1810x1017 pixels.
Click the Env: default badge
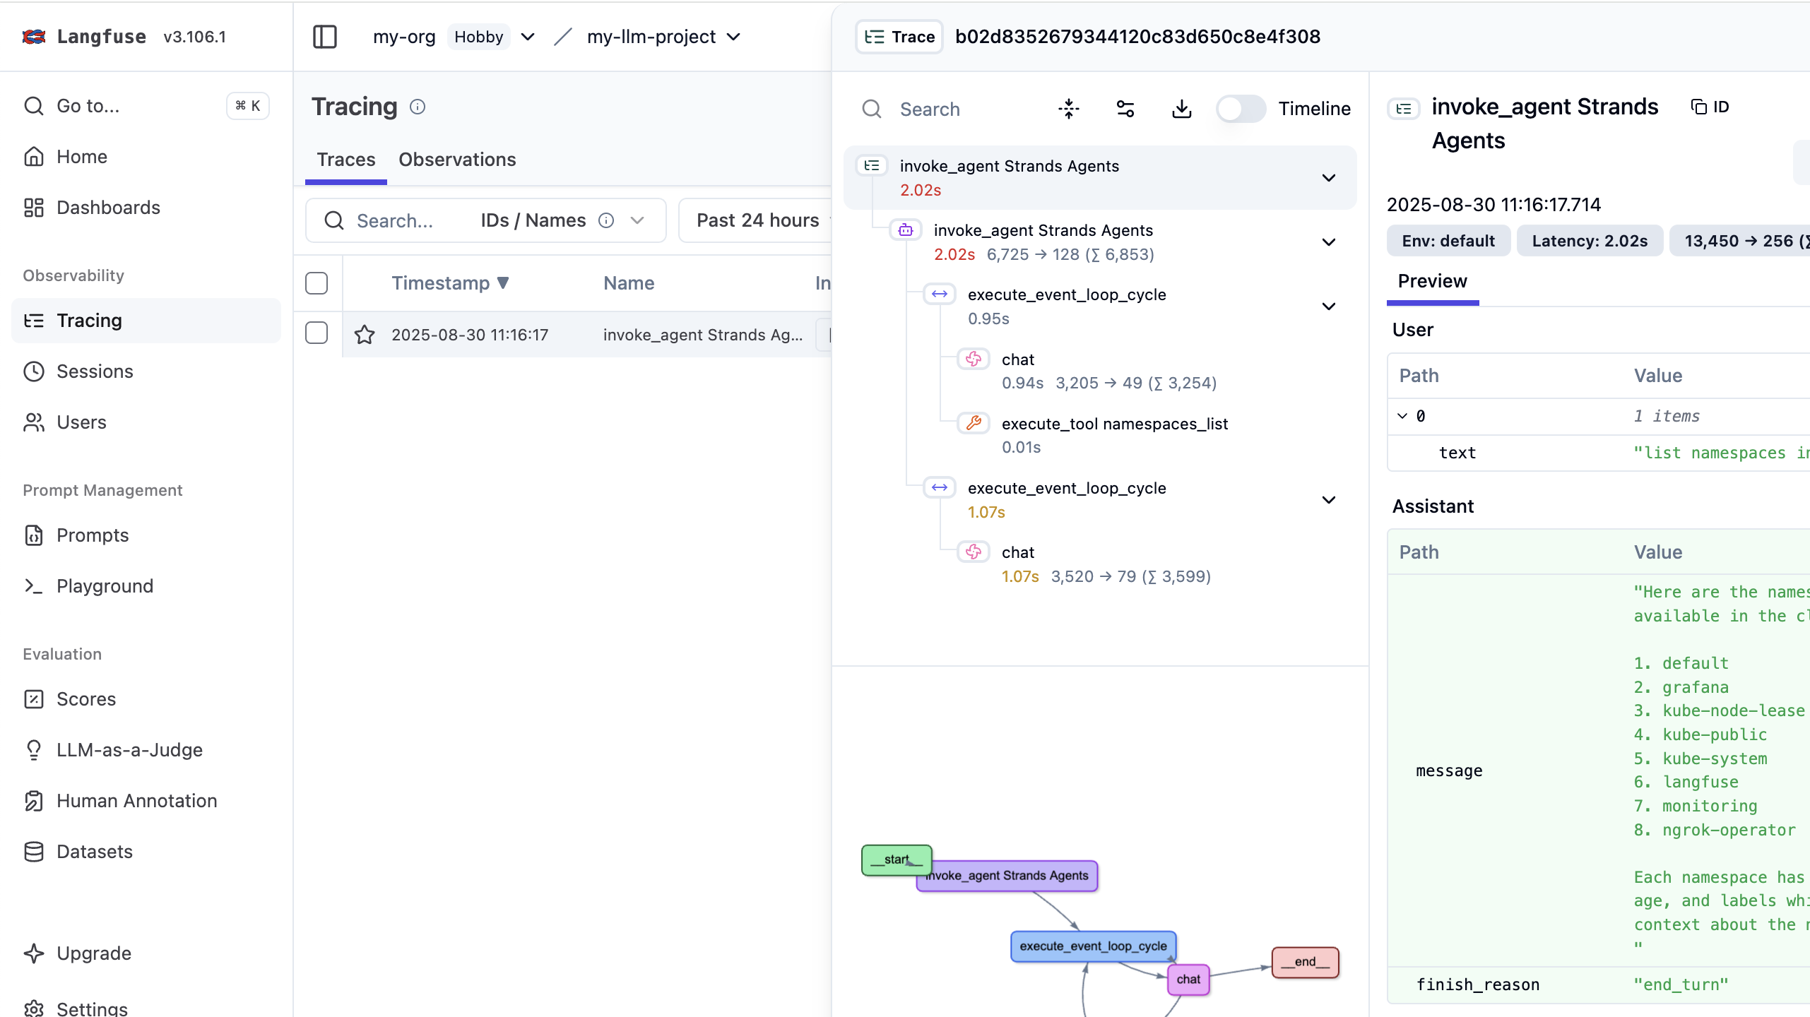pyautogui.click(x=1448, y=241)
